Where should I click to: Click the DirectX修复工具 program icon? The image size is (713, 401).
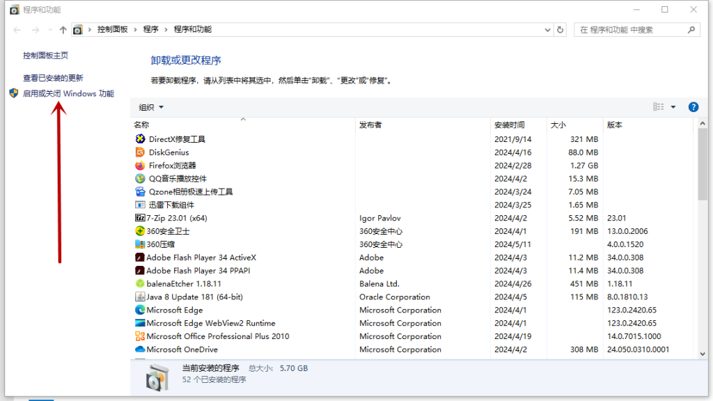140,139
